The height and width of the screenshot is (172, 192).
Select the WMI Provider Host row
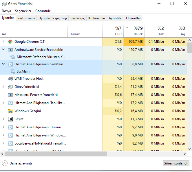click(x=94, y=79)
